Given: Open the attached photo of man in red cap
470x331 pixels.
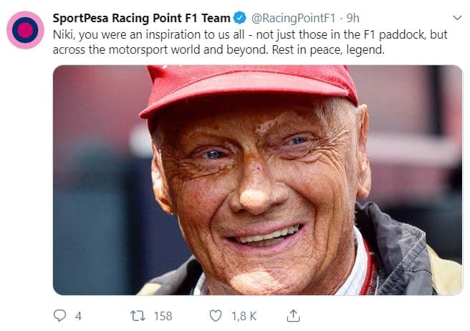Looking at the screenshot, I should pos(258,180).
